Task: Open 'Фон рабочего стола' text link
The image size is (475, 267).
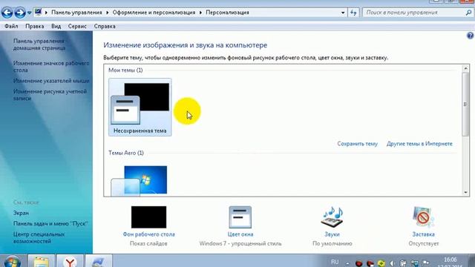Action: click(148, 234)
